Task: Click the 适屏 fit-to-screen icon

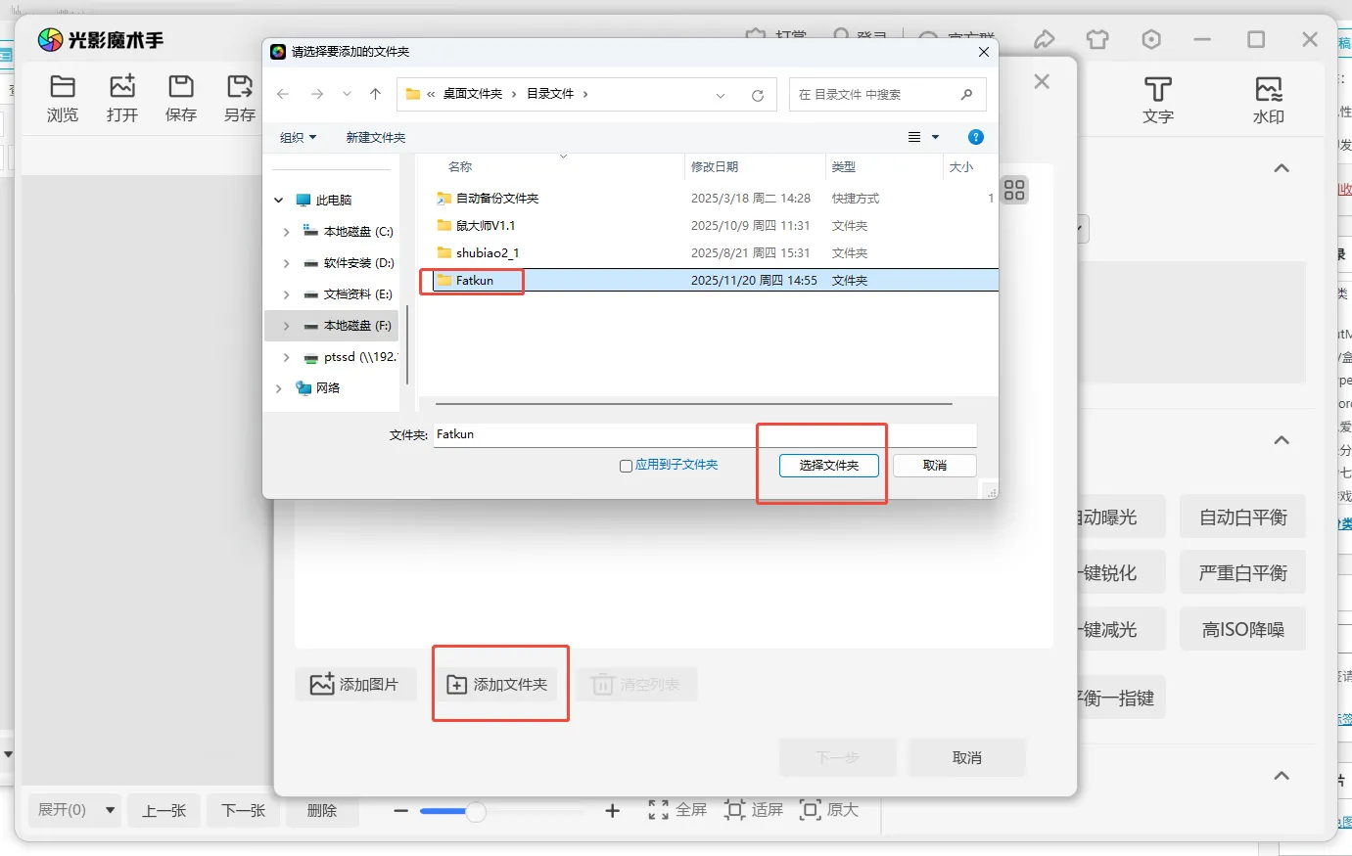Action: tap(734, 810)
